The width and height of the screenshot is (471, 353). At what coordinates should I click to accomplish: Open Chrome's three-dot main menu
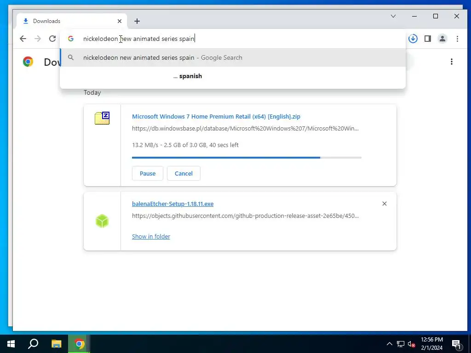(457, 39)
